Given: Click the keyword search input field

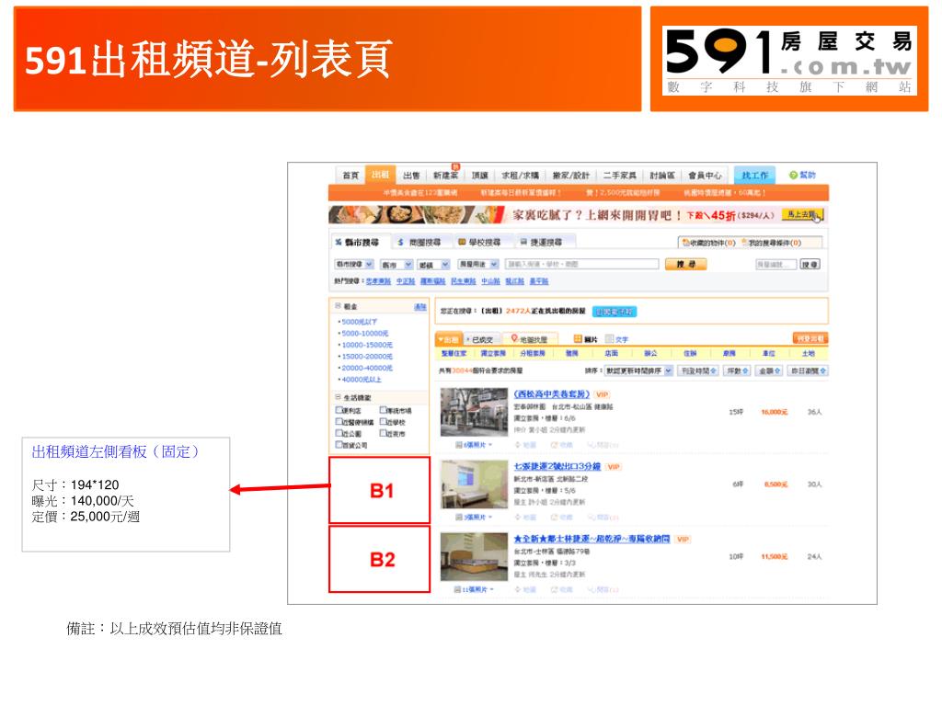Looking at the screenshot, I should tap(581, 264).
